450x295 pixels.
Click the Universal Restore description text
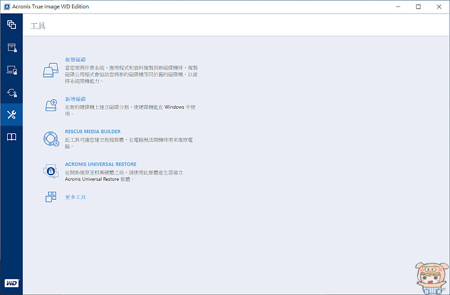click(x=124, y=176)
